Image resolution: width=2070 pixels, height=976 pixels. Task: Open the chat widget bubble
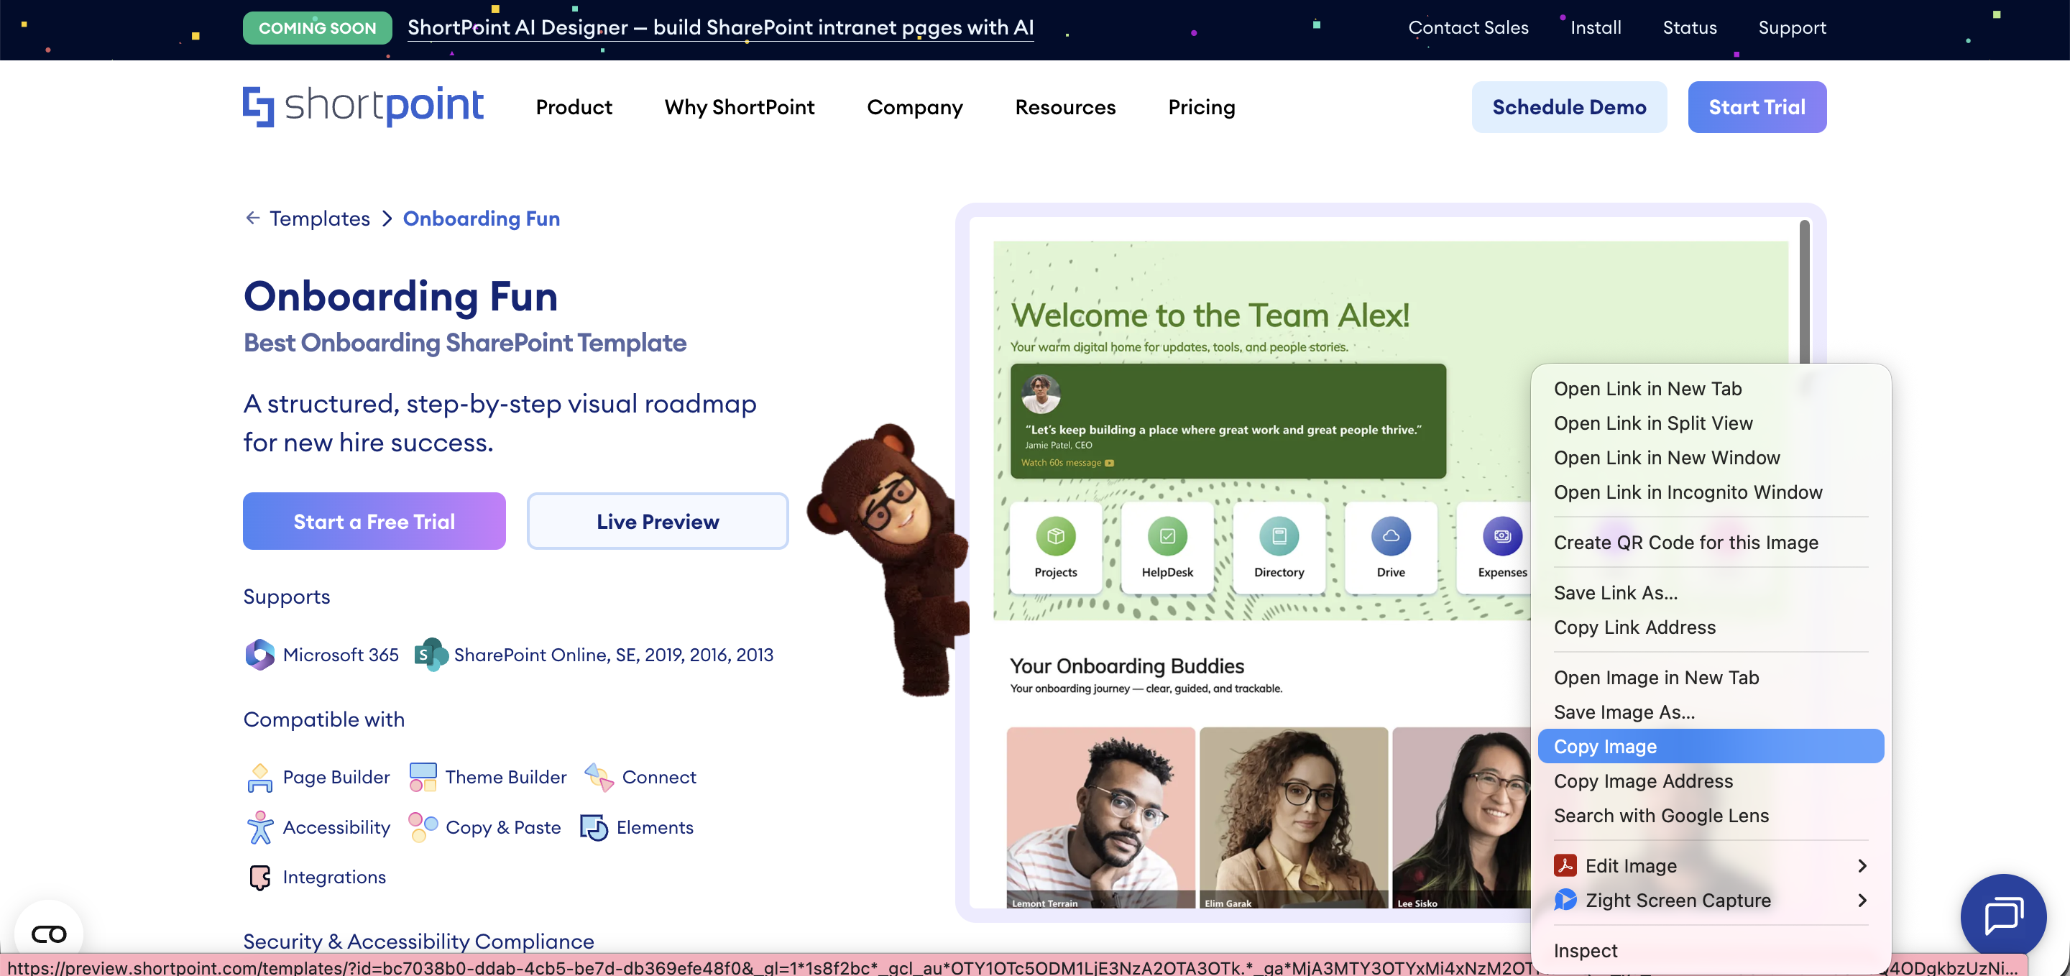(2003, 916)
